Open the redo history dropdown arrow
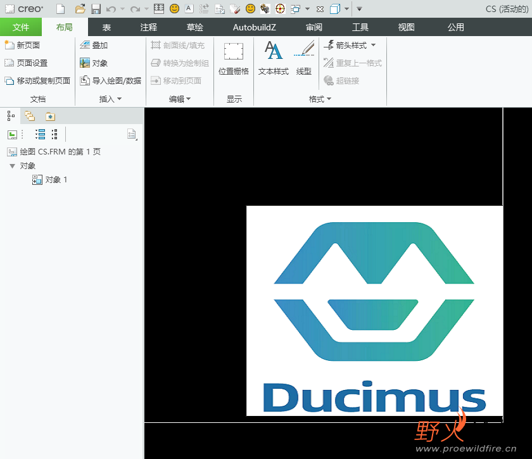This screenshot has height=459, width=532. point(146,9)
